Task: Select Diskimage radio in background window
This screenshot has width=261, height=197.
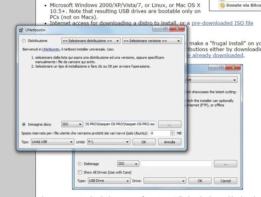Action: pyautogui.click(x=80, y=164)
